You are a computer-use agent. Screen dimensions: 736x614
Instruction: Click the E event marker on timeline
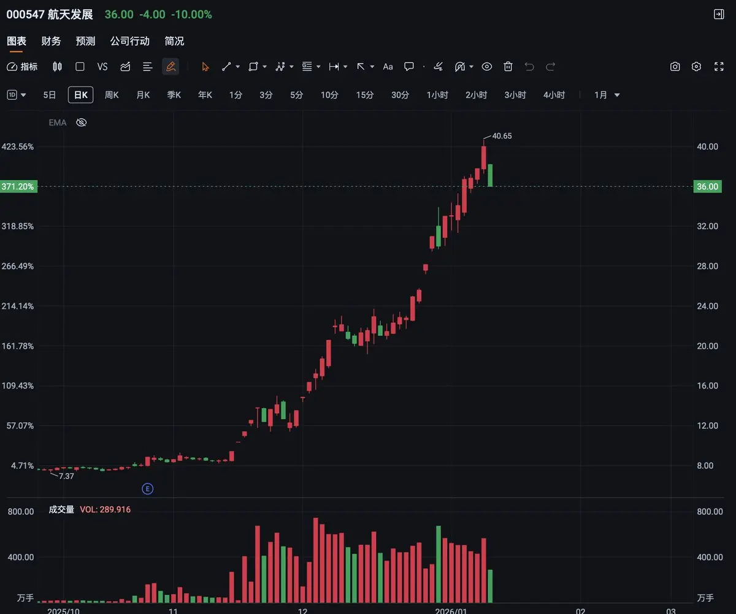click(147, 488)
